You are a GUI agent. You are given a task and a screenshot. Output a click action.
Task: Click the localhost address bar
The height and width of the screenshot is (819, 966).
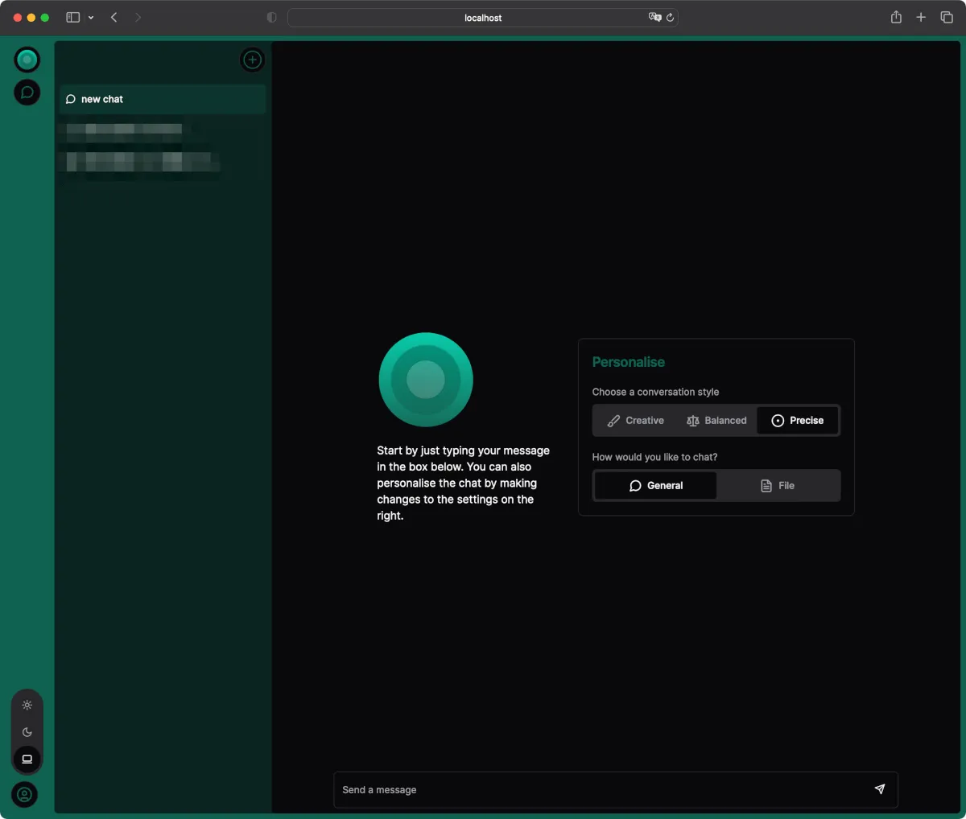click(483, 18)
